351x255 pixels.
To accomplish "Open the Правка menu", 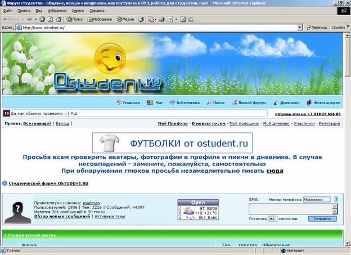I will coord(24,11).
